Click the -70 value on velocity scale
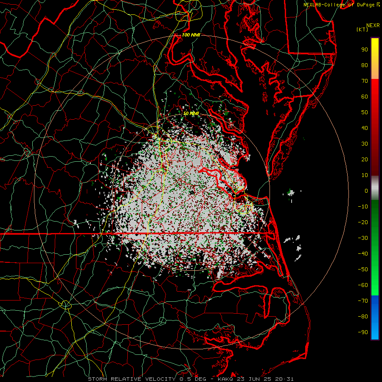 point(363,301)
